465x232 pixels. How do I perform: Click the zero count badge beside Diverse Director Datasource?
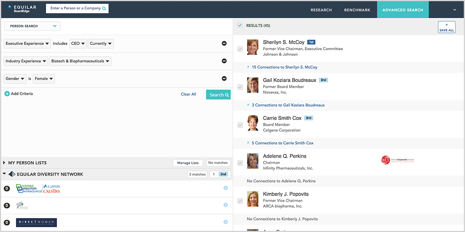(x=7, y=189)
